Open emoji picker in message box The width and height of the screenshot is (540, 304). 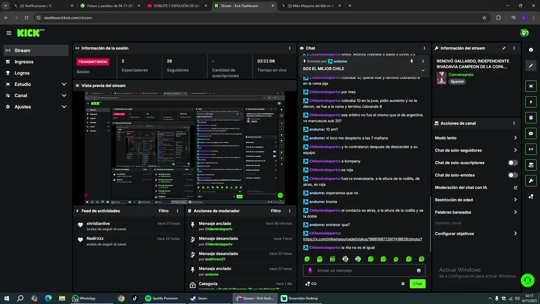419,271
